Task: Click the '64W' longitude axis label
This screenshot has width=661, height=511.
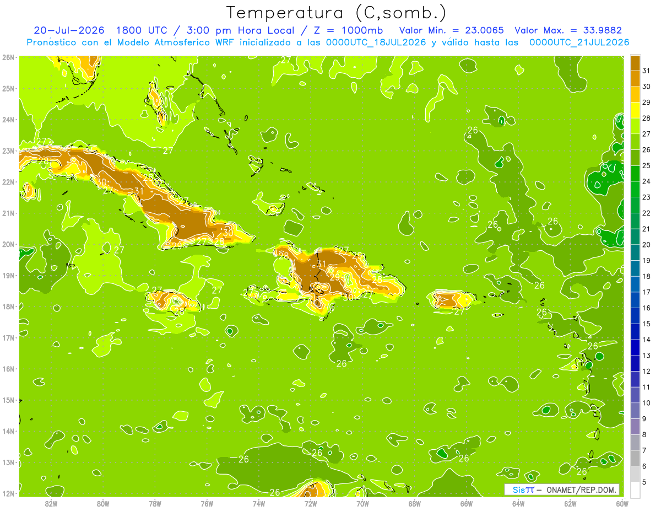Action: pyautogui.click(x=518, y=504)
